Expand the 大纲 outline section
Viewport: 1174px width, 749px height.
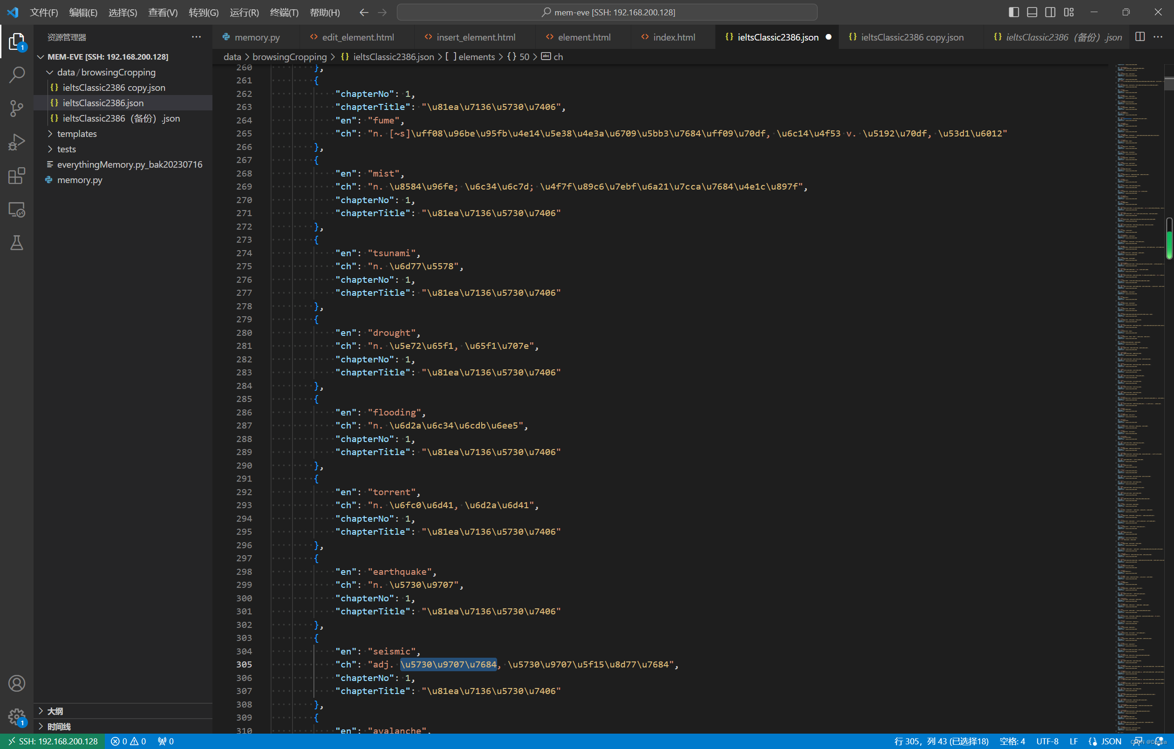(123, 711)
